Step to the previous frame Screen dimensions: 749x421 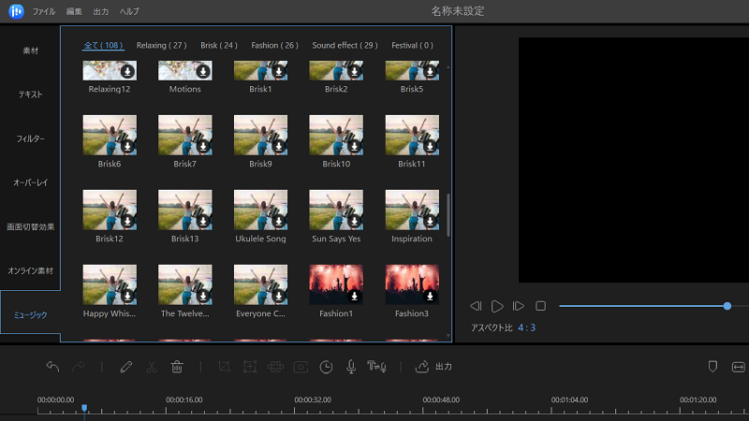point(476,306)
